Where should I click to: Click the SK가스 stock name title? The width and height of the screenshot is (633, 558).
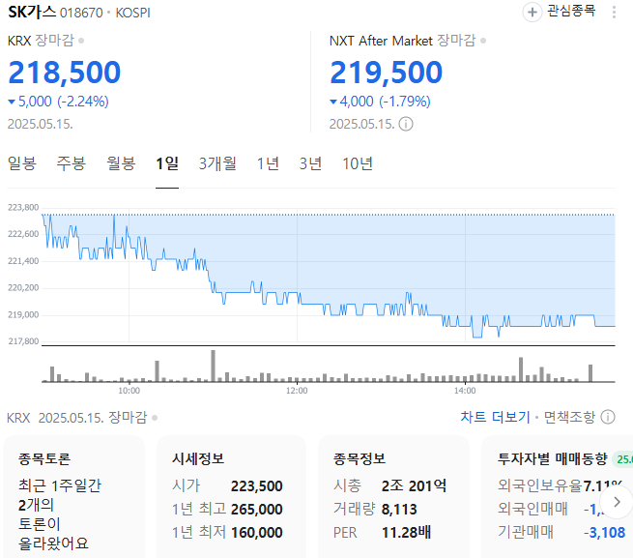tap(32, 13)
